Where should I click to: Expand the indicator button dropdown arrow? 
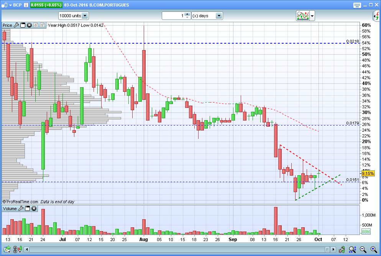pyautogui.click(x=312, y=16)
